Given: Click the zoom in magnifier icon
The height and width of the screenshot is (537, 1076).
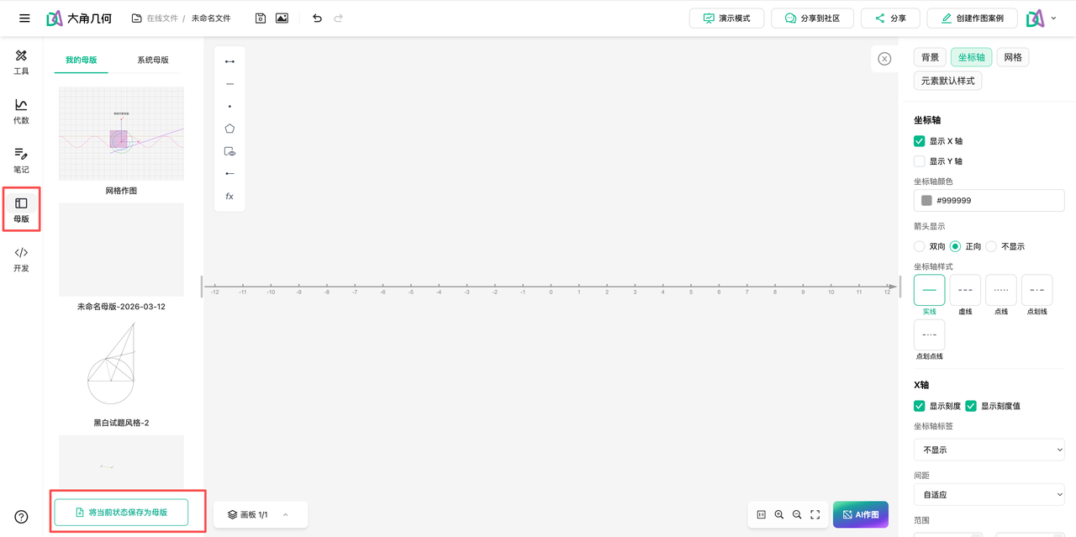Looking at the screenshot, I should click(x=779, y=514).
